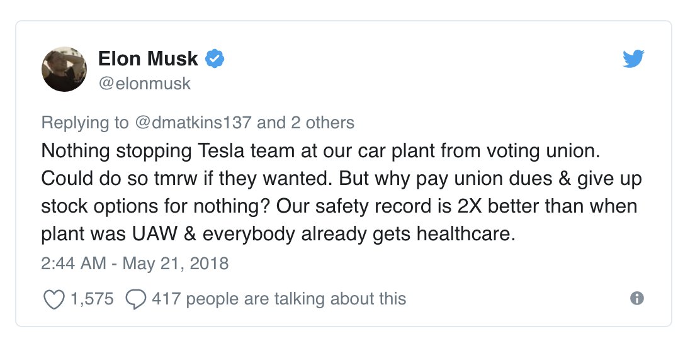Click the "2 others" reply recipients link

[323, 123]
